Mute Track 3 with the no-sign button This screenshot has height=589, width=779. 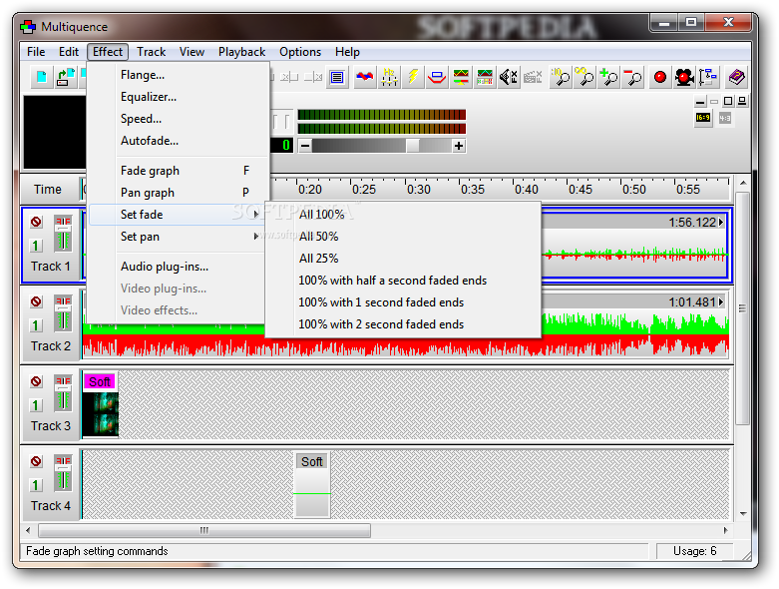click(x=36, y=381)
